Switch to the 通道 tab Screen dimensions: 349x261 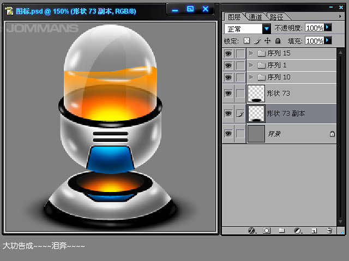coord(255,17)
